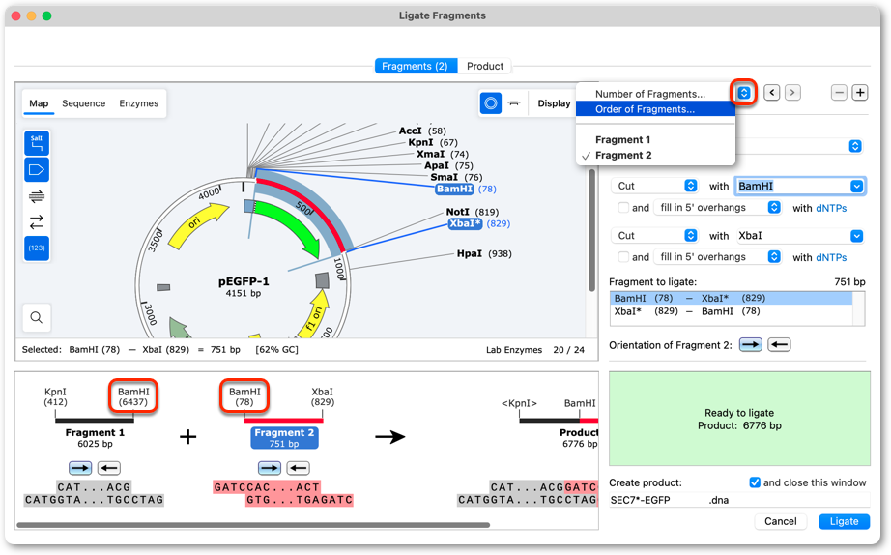Click the vertical scrollbar of the map
Screen dimensions: 891x555
[x=591, y=230]
